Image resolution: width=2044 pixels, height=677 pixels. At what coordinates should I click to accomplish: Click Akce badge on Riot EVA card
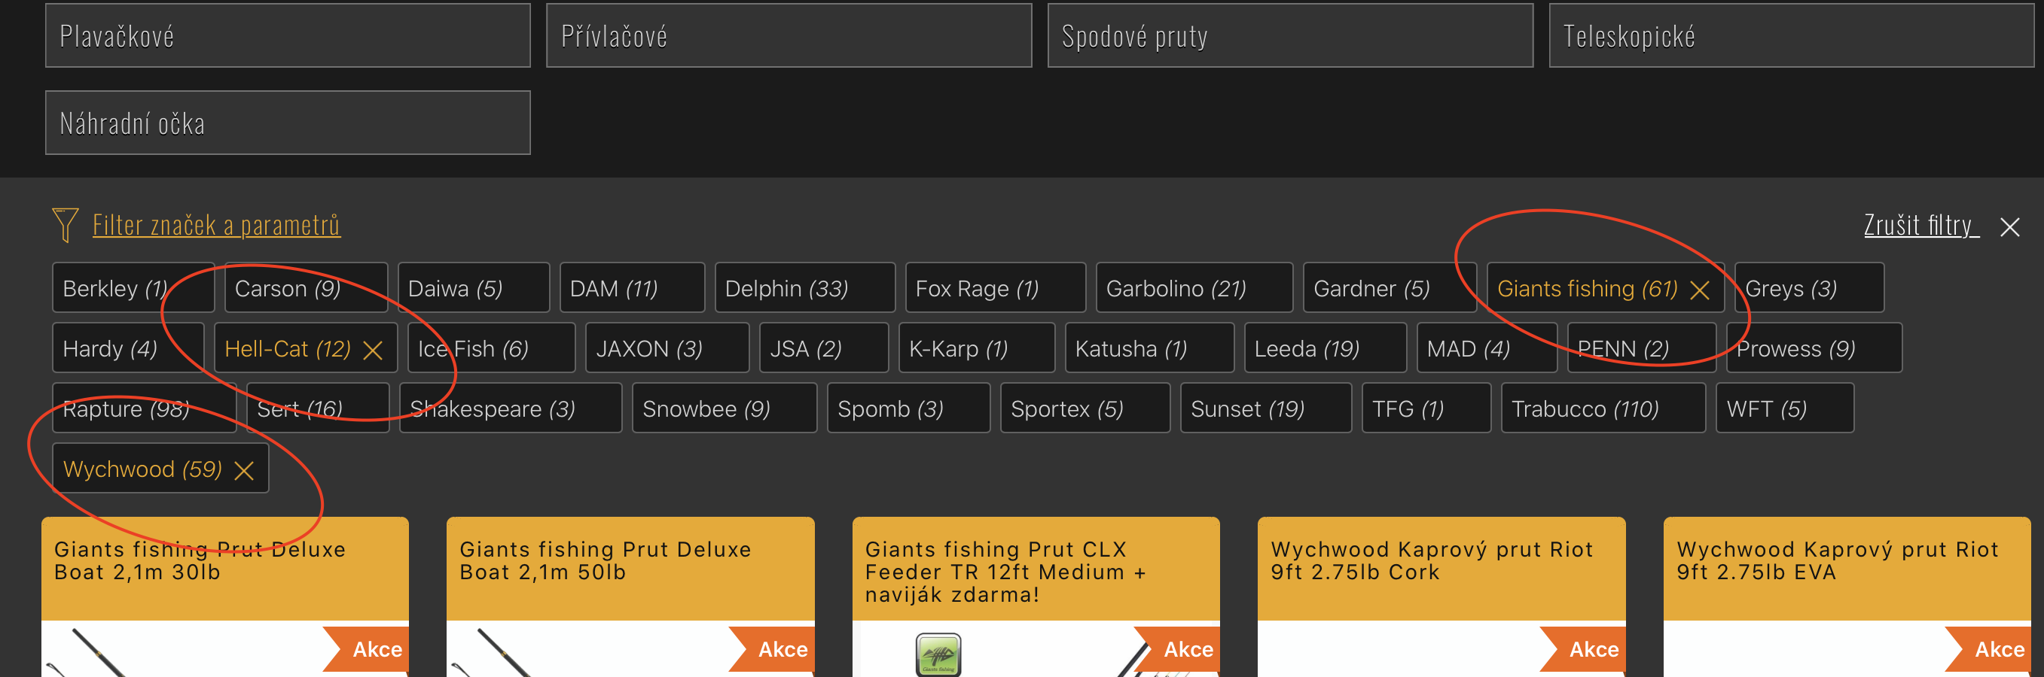[x=1988, y=649]
